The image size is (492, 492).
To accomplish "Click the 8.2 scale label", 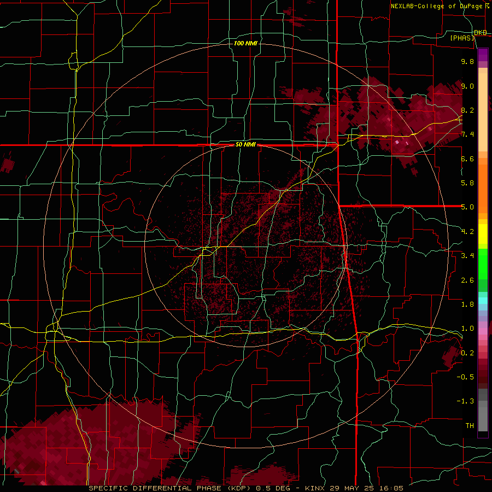I will [x=467, y=110].
